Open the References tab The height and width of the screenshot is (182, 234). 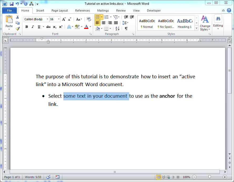tap(83, 11)
